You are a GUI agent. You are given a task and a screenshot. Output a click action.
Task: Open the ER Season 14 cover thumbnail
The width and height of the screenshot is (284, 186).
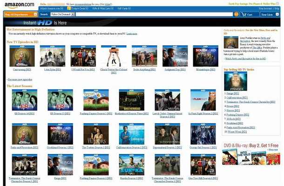point(25,100)
